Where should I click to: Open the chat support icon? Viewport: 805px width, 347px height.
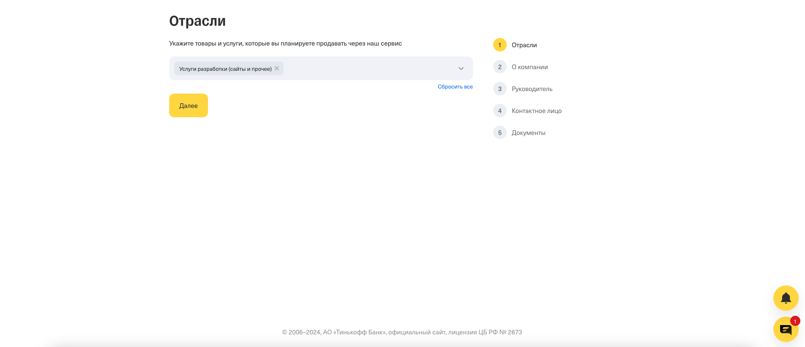pyautogui.click(x=786, y=329)
